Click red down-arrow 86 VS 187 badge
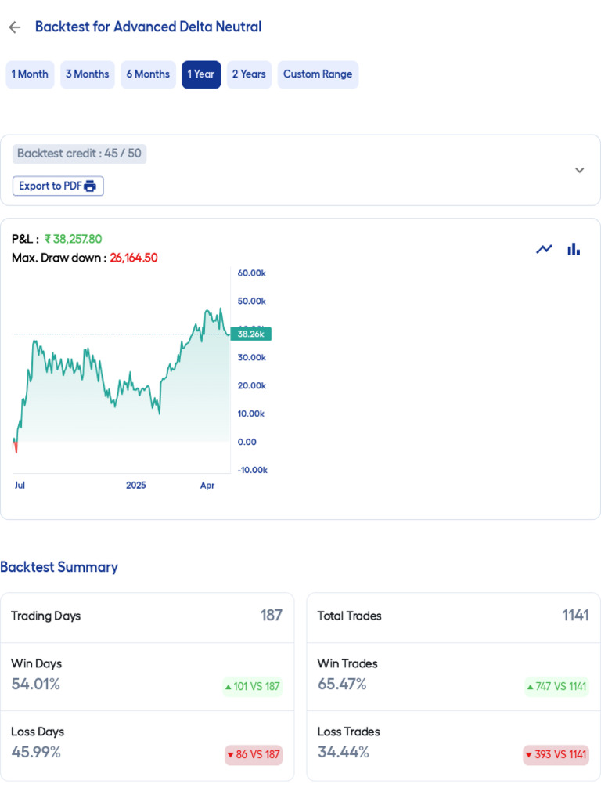This screenshot has width=601, height=802. pos(253,755)
